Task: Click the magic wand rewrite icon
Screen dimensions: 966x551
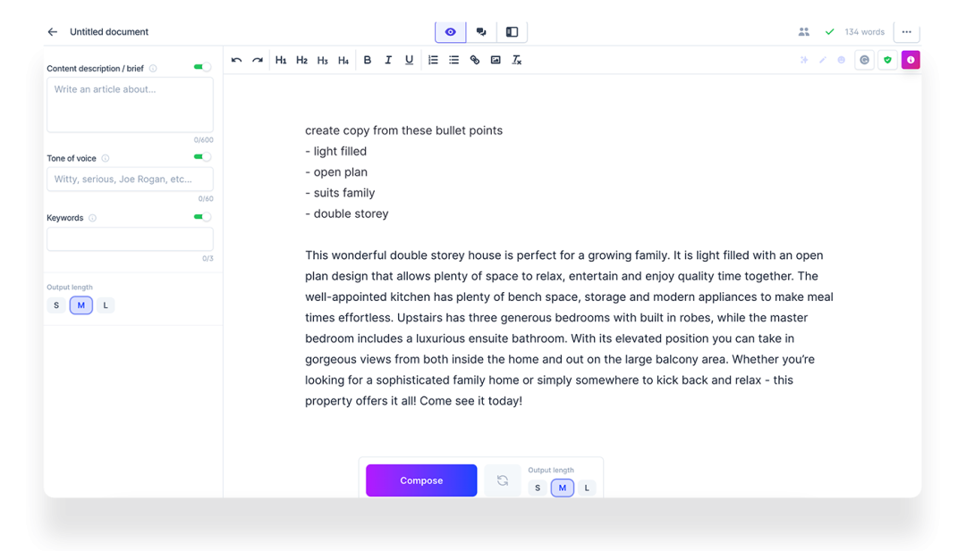Action: pyautogui.click(x=823, y=60)
